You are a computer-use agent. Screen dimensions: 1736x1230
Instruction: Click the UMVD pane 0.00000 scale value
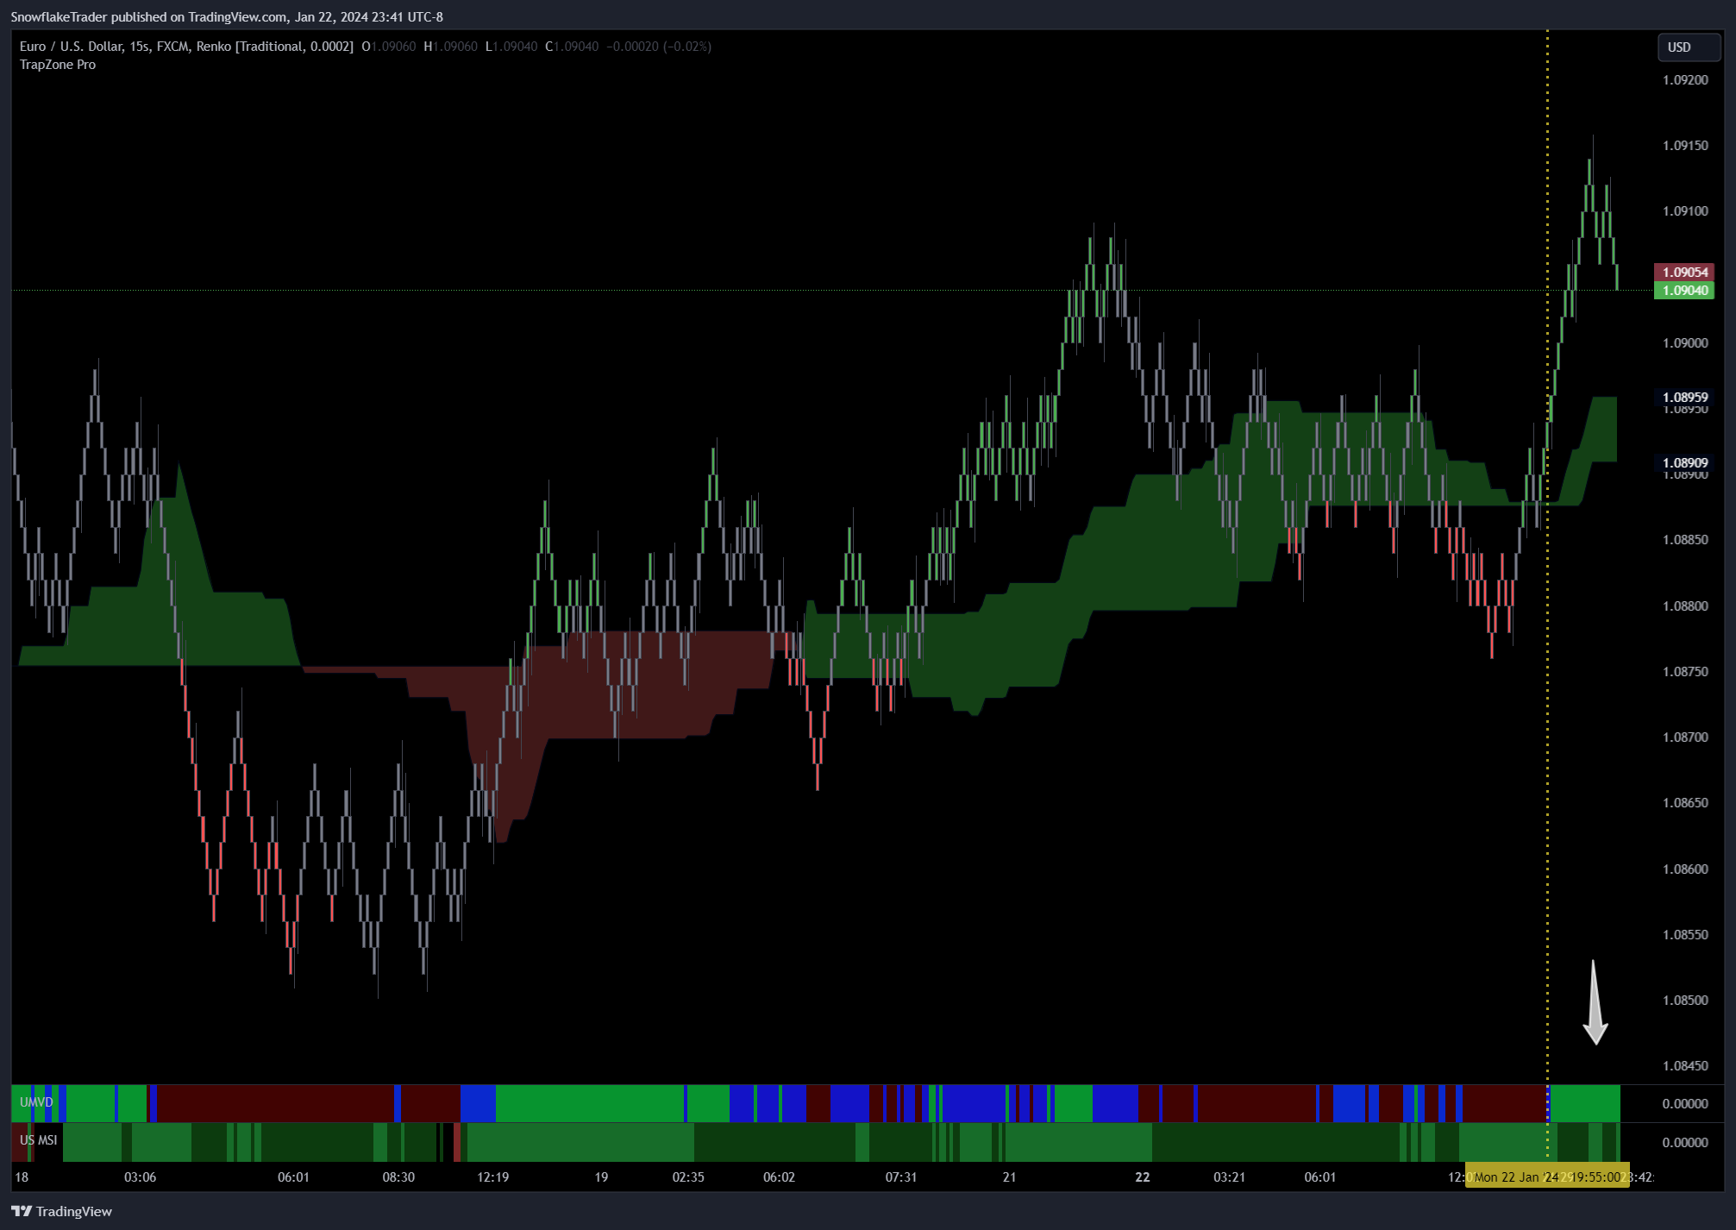coord(1685,1104)
